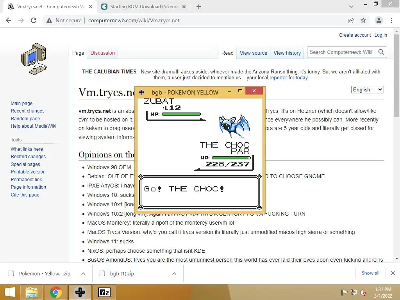Select the Read tab

pos(227,53)
